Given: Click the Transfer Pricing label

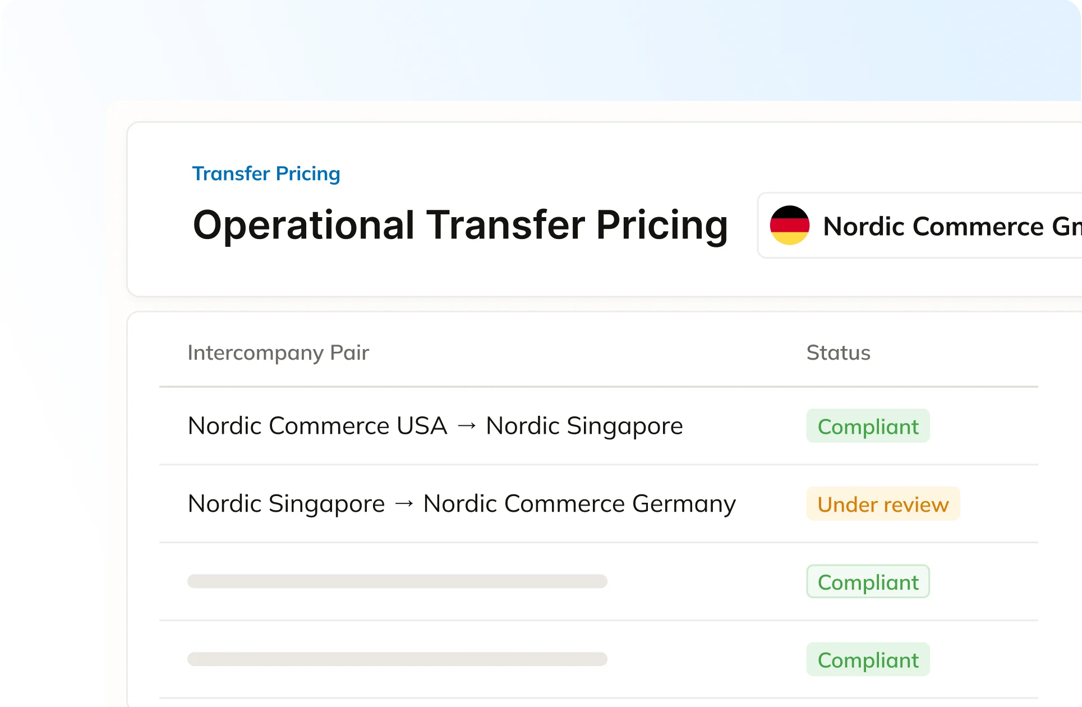Looking at the screenshot, I should [x=266, y=173].
